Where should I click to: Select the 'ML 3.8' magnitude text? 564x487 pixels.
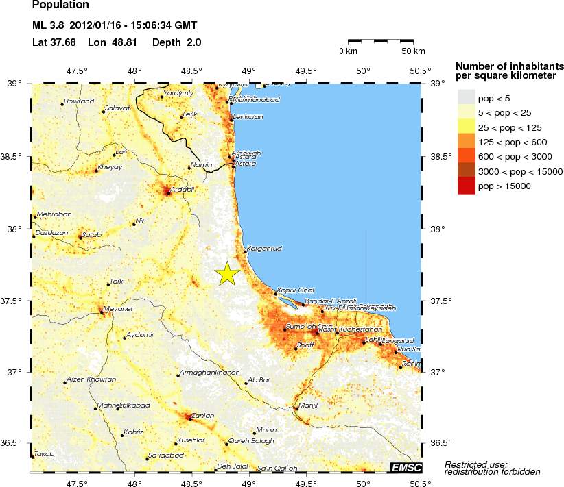click(48, 25)
